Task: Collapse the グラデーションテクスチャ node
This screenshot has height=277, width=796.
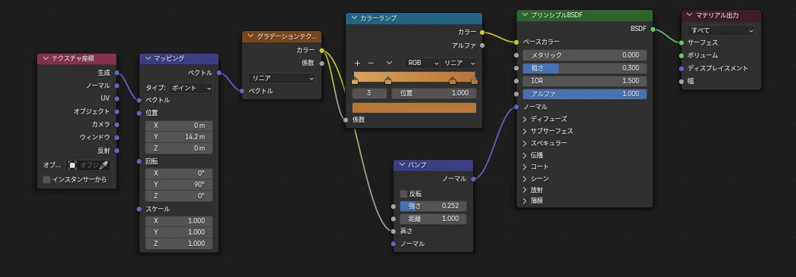Action: (x=250, y=36)
